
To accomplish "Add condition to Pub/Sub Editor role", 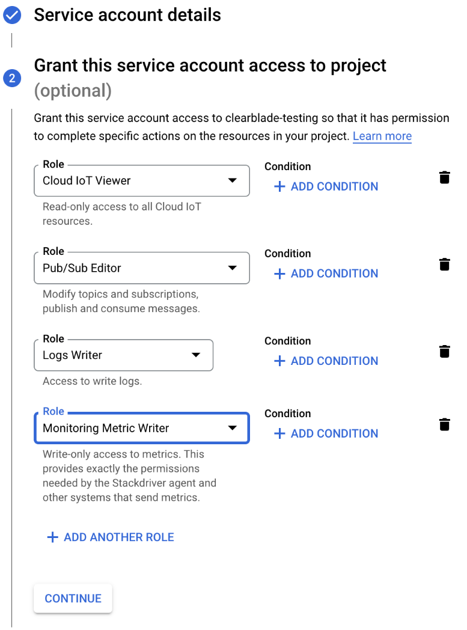I will (x=326, y=274).
